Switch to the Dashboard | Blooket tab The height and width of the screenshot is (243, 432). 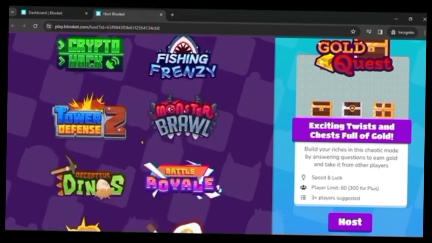[x=54, y=13]
